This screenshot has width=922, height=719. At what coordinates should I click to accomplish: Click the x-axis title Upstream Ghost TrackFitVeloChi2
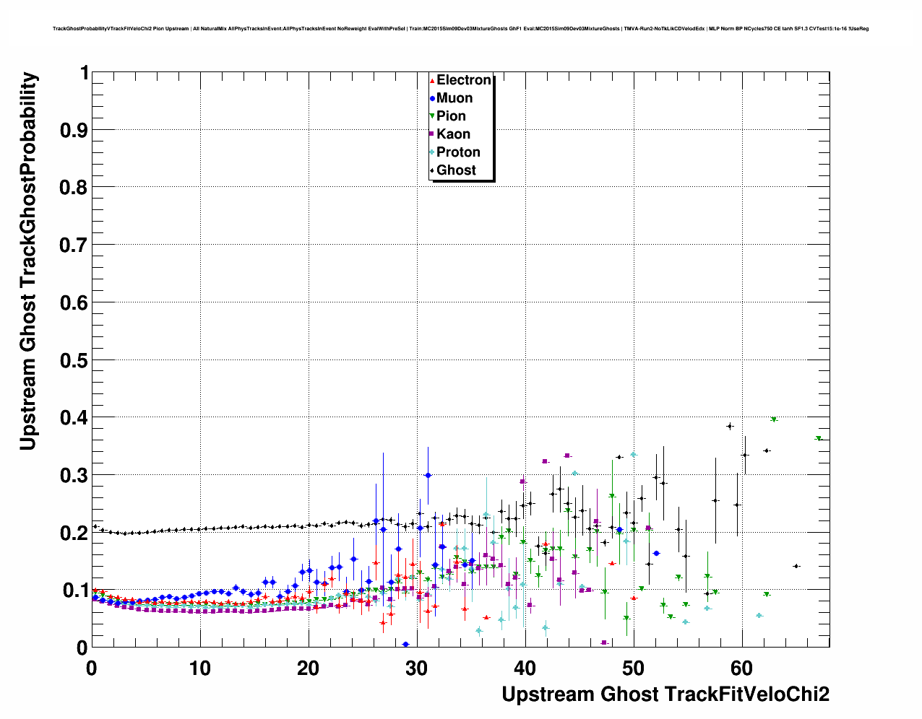coord(665,694)
